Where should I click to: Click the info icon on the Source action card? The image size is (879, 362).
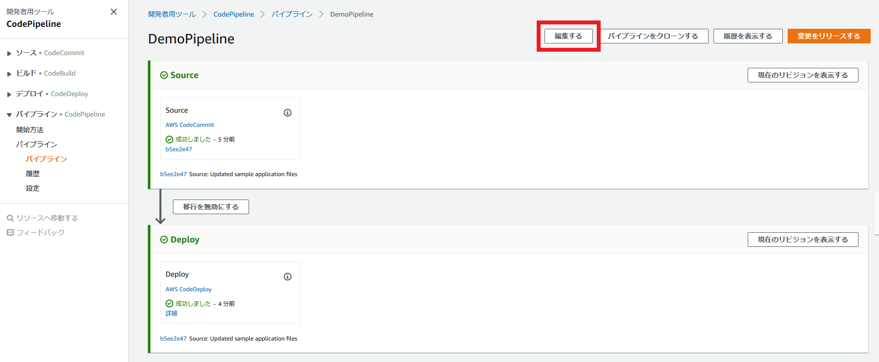point(288,113)
